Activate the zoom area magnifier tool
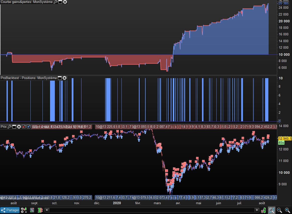This screenshot has width=292, height=214. click(x=271, y=210)
